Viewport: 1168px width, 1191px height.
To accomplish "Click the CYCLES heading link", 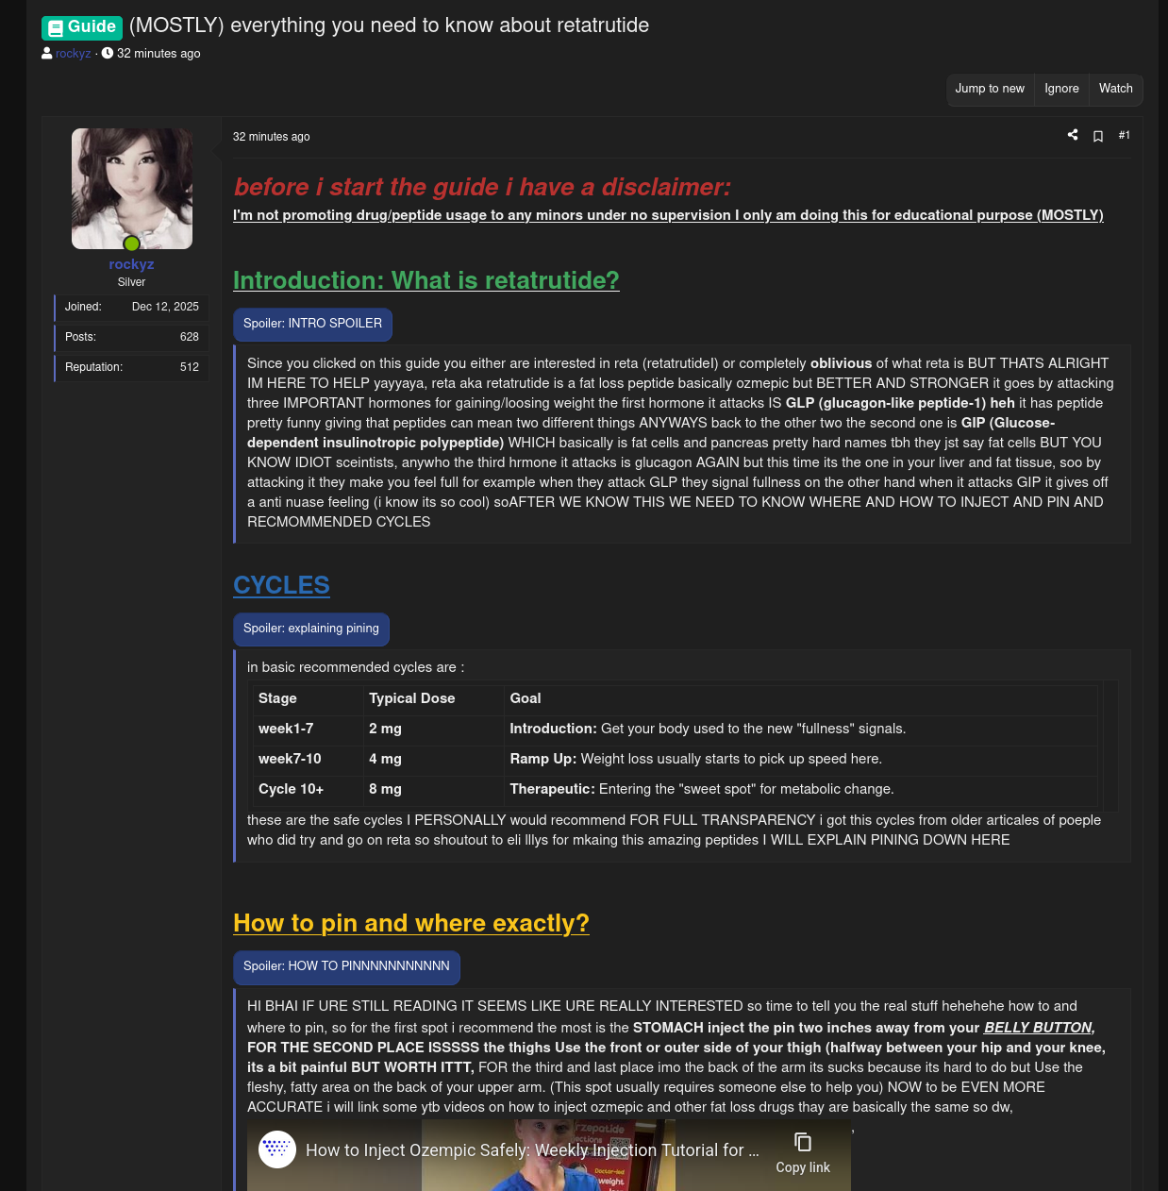I will (x=281, y=586).
